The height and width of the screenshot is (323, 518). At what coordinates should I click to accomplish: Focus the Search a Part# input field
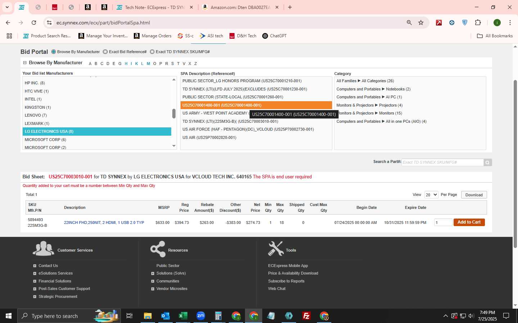442,163
